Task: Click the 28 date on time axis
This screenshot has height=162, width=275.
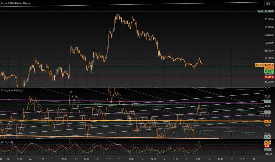Action: pos(8,159)
